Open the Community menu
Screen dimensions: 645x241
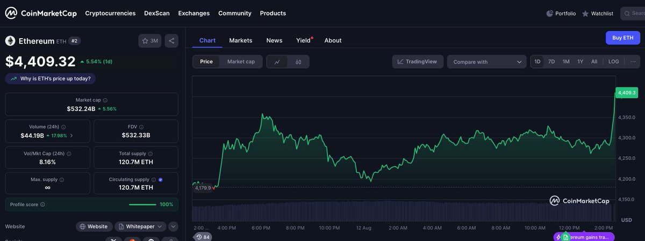pos(235,13)
